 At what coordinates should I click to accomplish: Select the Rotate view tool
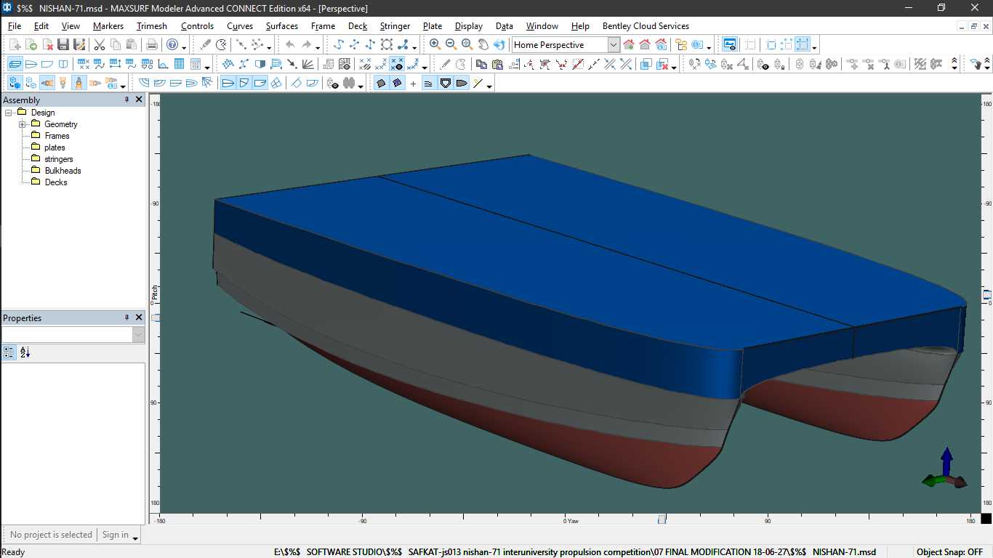pos(499,44)
